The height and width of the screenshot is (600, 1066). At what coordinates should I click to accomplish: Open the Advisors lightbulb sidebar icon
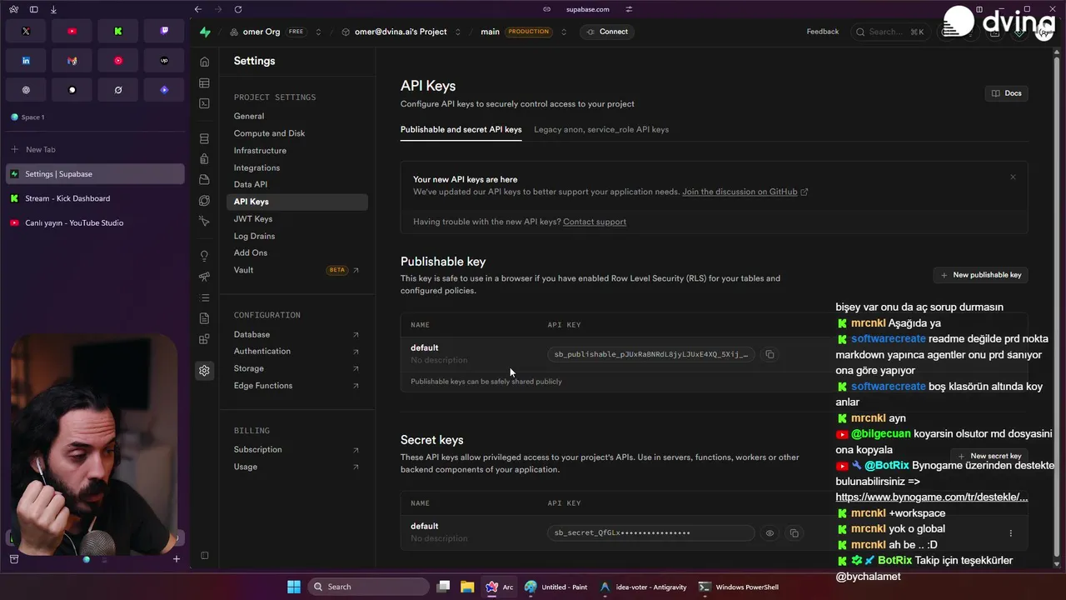click(204, 256)
